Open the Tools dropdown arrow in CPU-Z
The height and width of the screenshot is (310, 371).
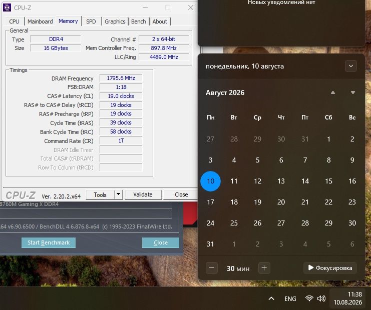pyautogui.click(x=119, y=194)
